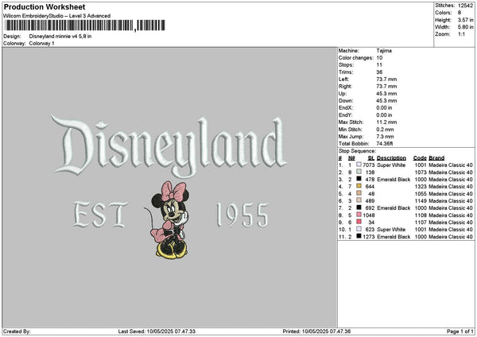The height and width of the screenshot is (337, 477).
Task: Click the Min Stitch value 0.2 mm
Action: click(x=385, y=130)
